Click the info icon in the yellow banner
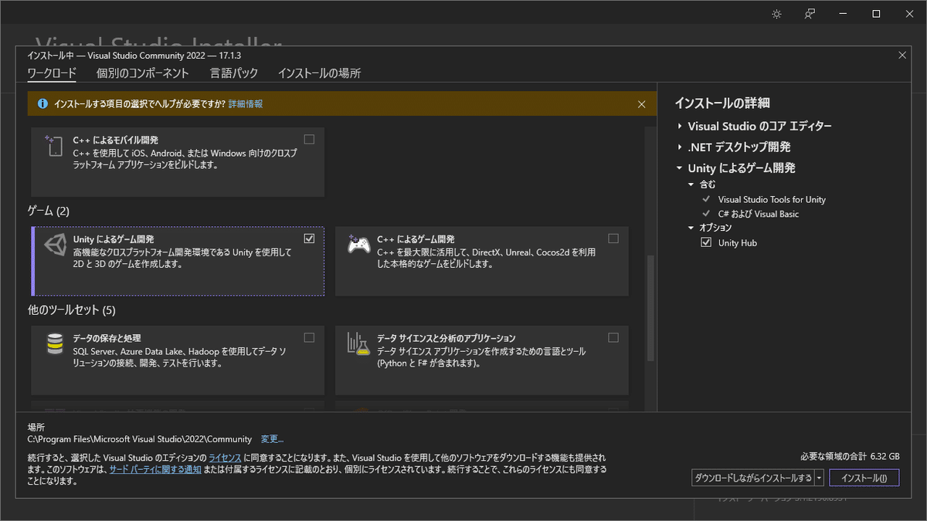Screen dimensions: 927x521 point(43,103)
